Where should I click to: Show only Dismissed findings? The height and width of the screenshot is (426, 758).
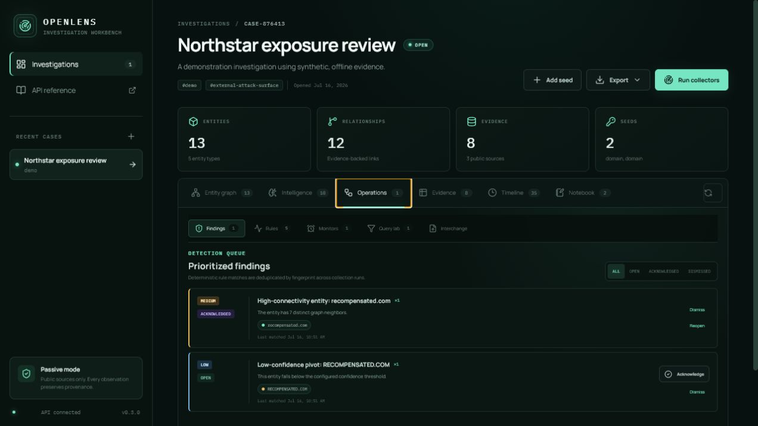coord(699,271)
